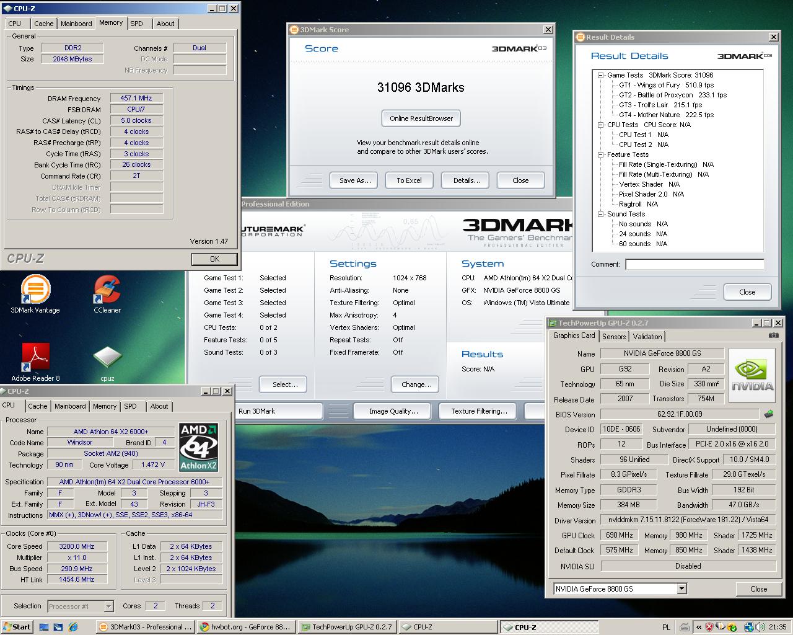Open the Start menu
This screenshot has height=635, width=793.
pos(17,627)
